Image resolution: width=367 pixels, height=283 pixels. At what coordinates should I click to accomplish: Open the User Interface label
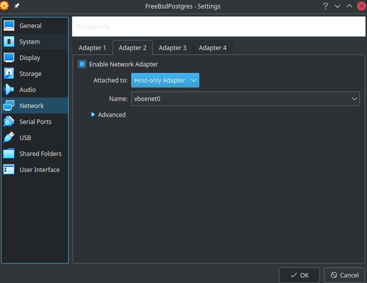point(40,169)
